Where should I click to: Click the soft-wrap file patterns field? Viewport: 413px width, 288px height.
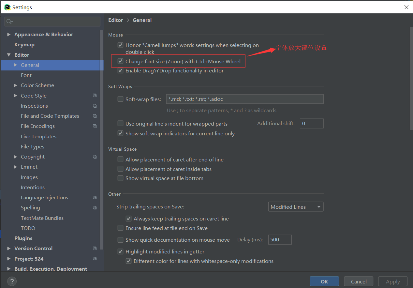click(x=245, y=99)
